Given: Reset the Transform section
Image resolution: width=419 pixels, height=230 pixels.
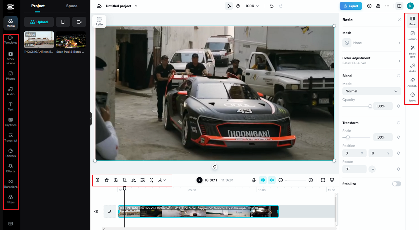Looking at the screenshot, I should click(399, 123).
